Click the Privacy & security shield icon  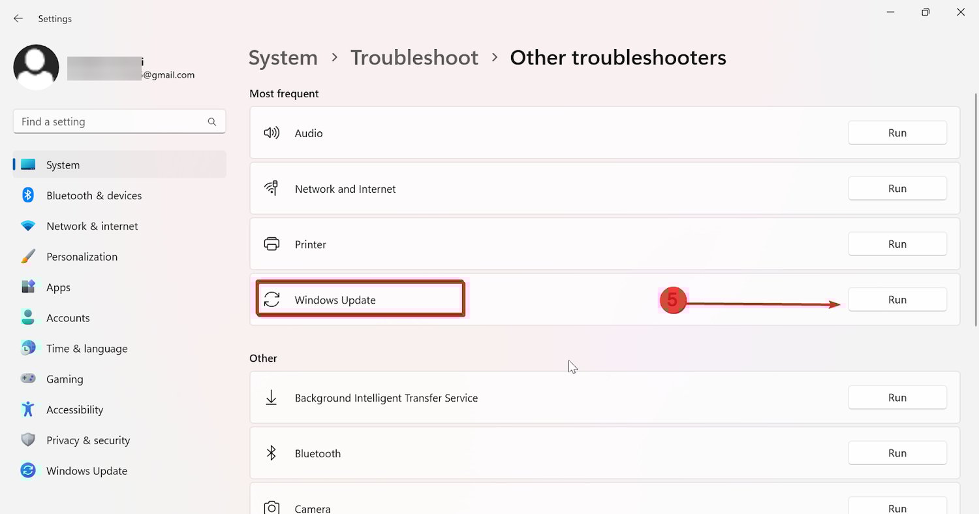(x=28, y=440)
